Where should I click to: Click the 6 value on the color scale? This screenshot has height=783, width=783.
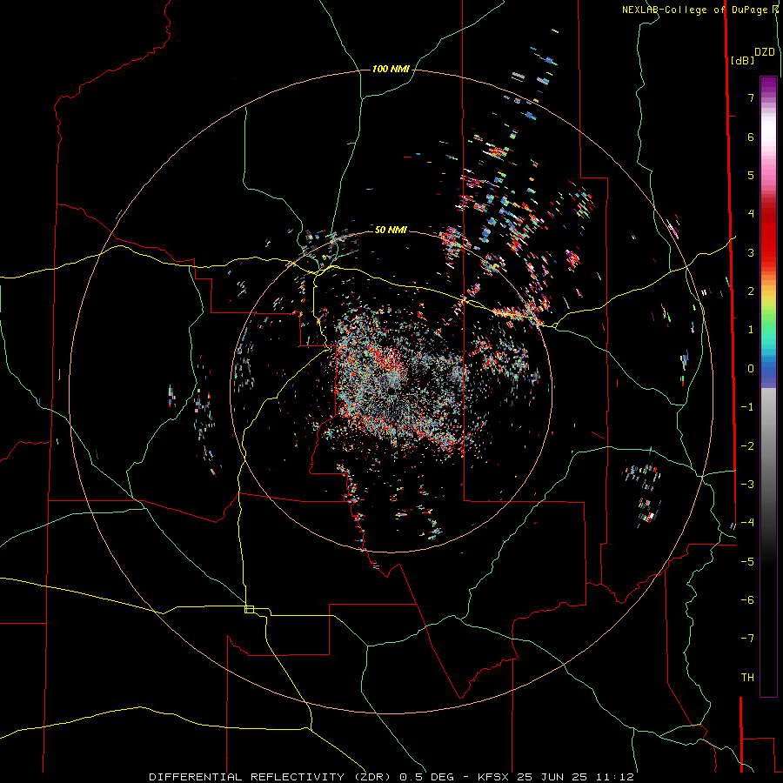751,137
